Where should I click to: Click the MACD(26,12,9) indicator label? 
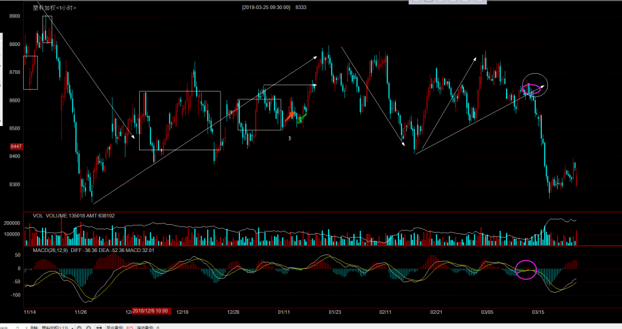click(49, 250)
